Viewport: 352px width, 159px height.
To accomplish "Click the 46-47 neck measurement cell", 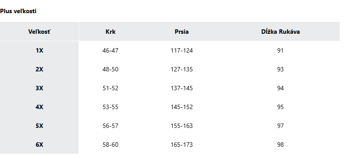I will 110,50.
